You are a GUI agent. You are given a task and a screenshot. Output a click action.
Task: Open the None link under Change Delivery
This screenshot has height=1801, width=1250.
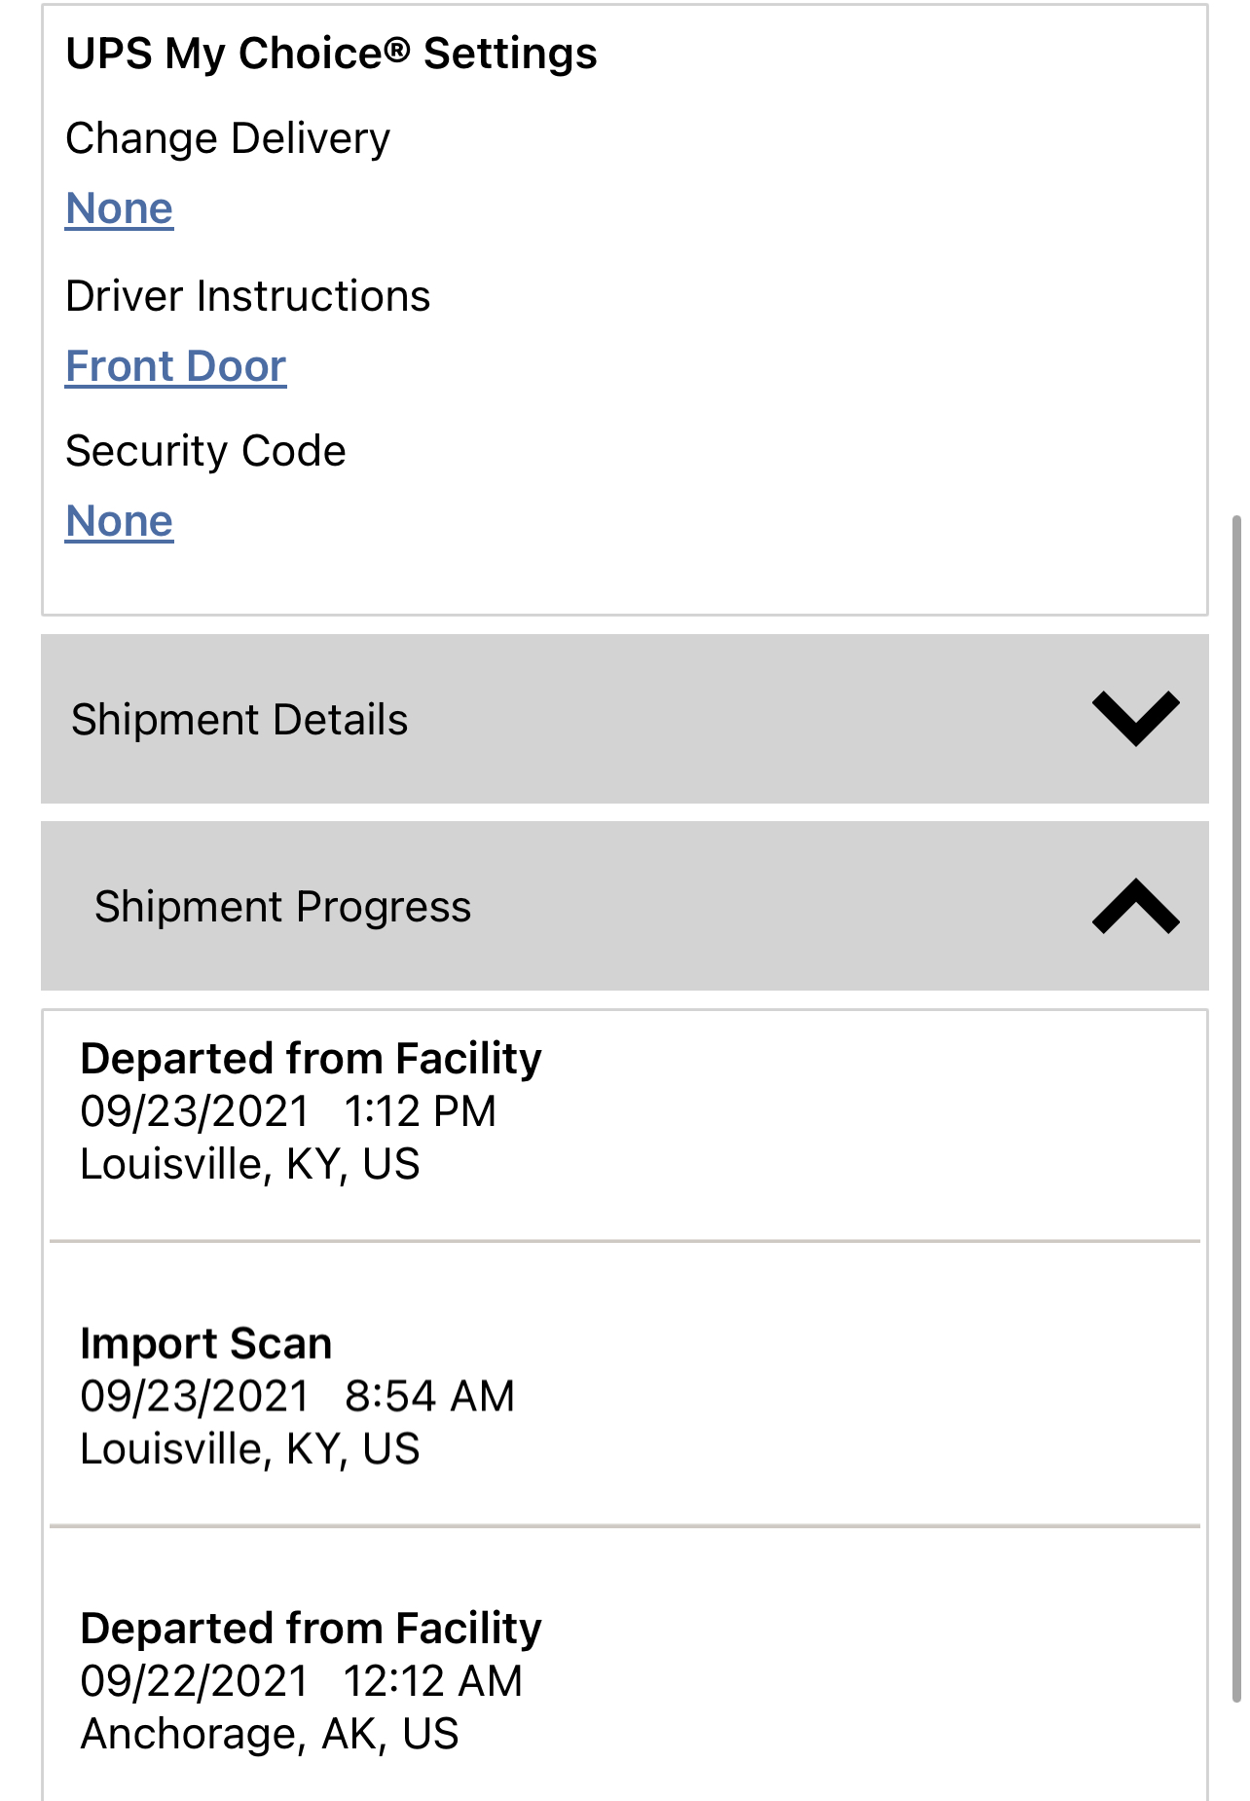pos(119,208)
